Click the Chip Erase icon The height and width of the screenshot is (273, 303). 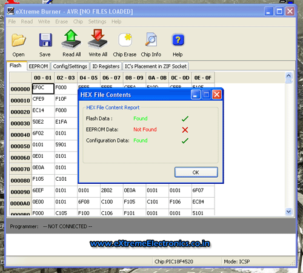(125, 40)
